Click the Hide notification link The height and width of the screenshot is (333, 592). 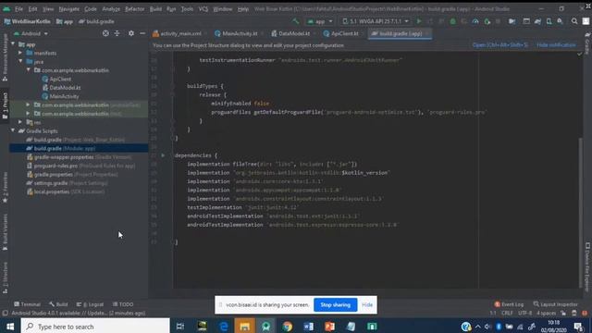click(556, 45)
